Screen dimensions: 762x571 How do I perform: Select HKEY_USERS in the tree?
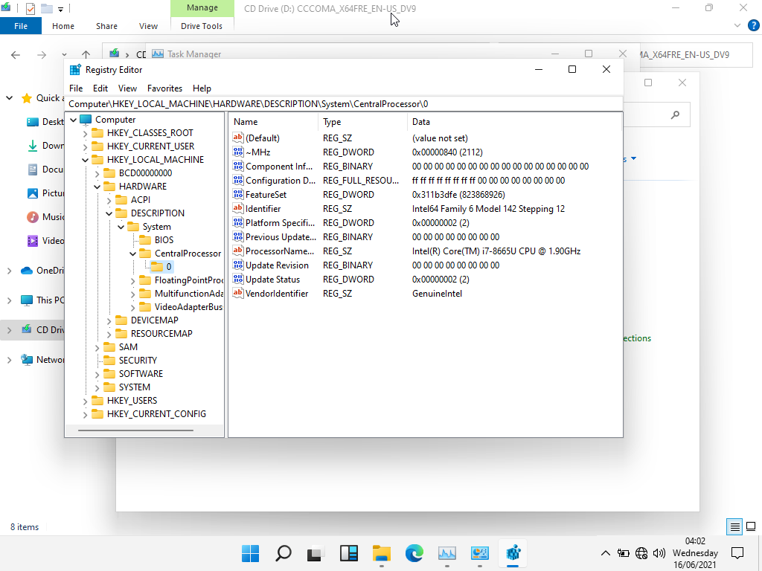(x=132, y=401)
